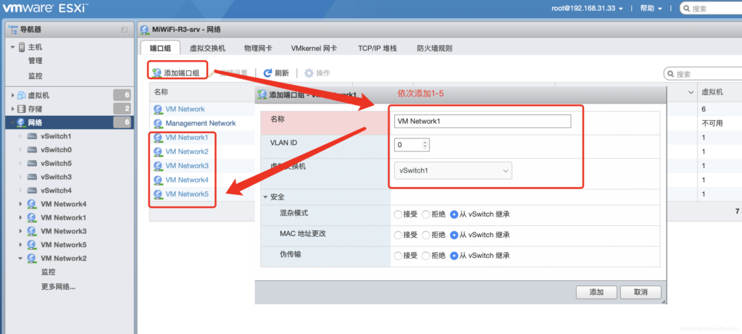This screenshot has height=334, width=742.
Task: Click the vSwitch1 icon in navigator
Action: [33, 136]
